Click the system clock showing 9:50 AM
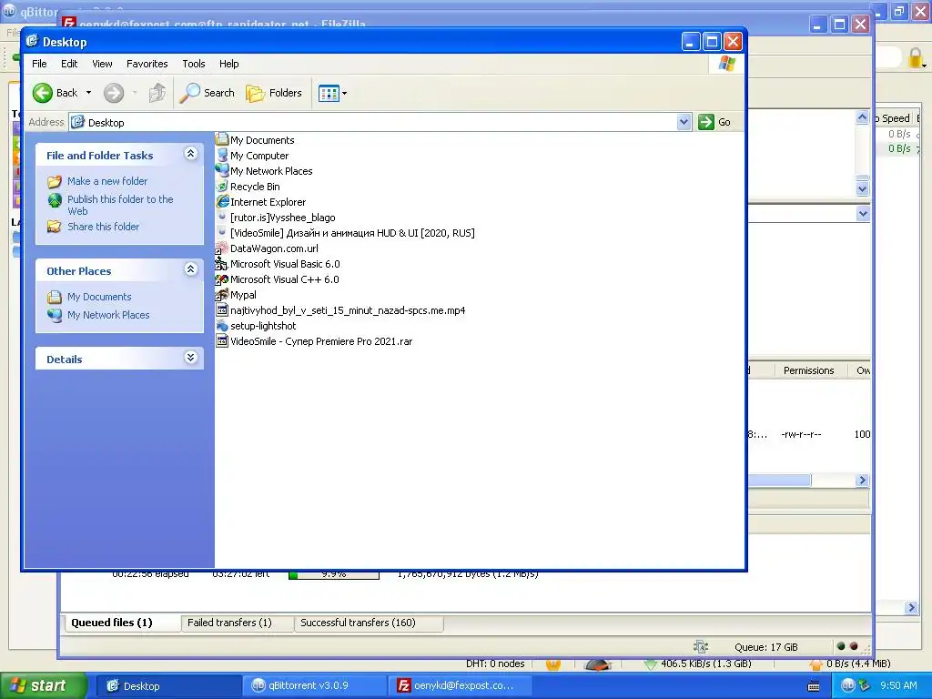This screenshot has height=699, width=932. (x=898, y=685)
